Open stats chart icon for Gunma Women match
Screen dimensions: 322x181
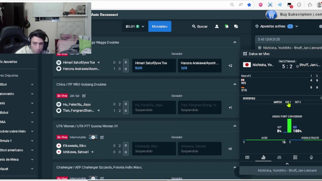102,137
